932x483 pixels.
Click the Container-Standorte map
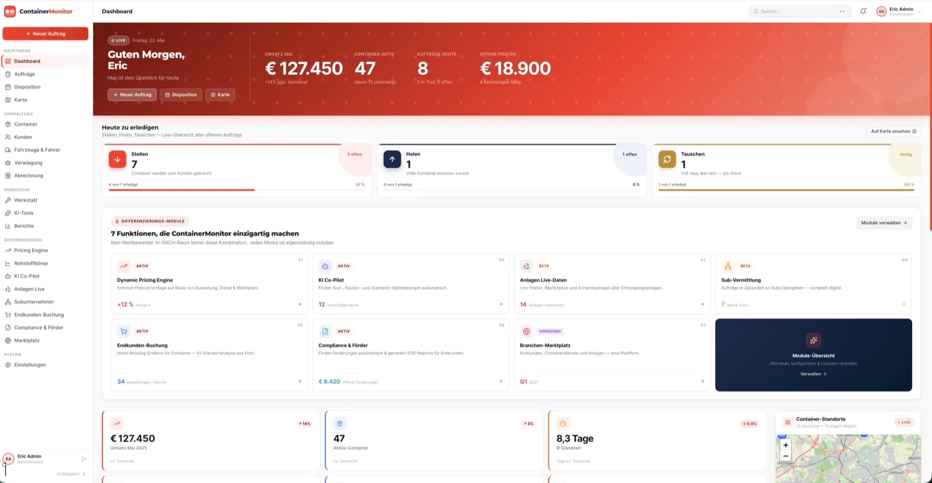(x=849, y=458)
